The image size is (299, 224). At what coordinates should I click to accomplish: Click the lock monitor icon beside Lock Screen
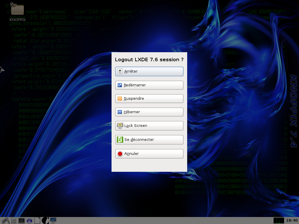coord(120,126)
